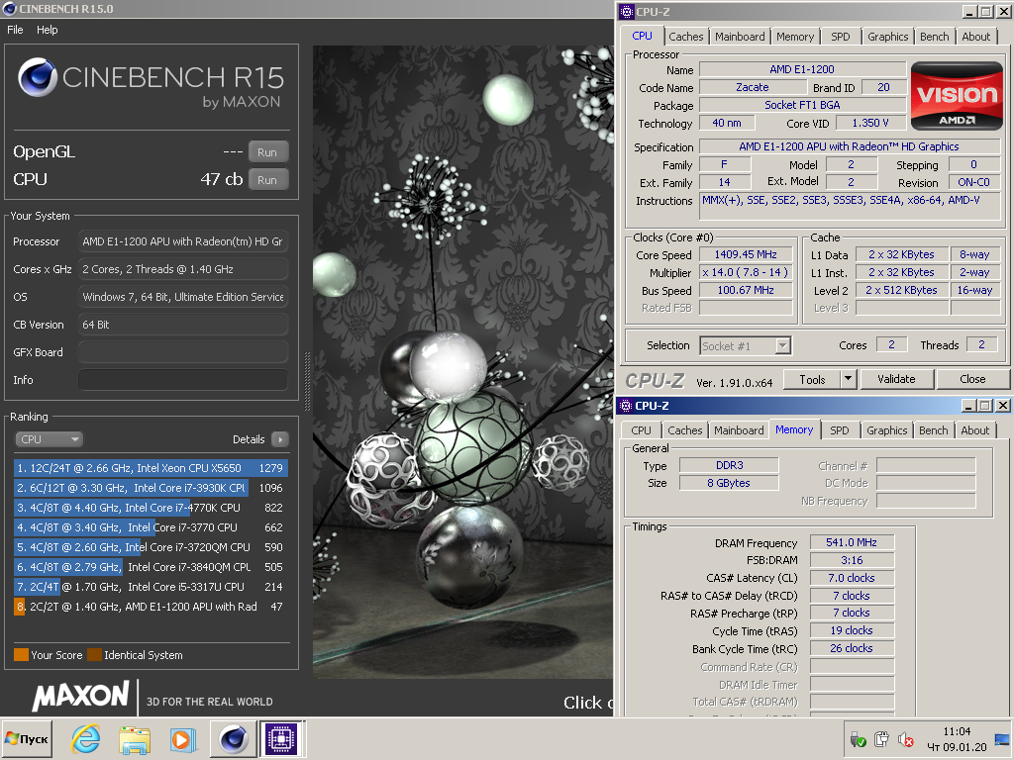Switch to Caches tab in bottom CPU-Z window
The height and width of the screenshot is (760, 1014).
(684, 430)
